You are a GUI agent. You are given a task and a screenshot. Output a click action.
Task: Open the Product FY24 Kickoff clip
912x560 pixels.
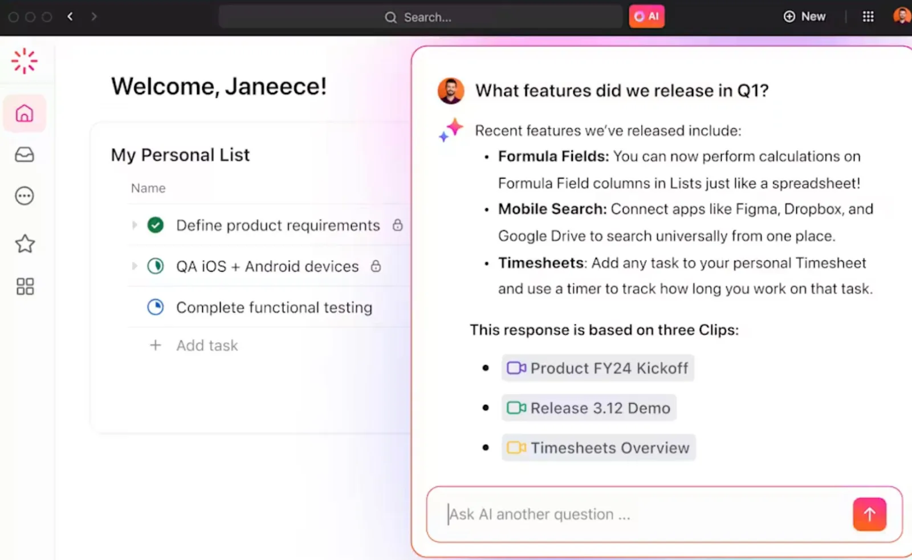(x=597, y=368)
